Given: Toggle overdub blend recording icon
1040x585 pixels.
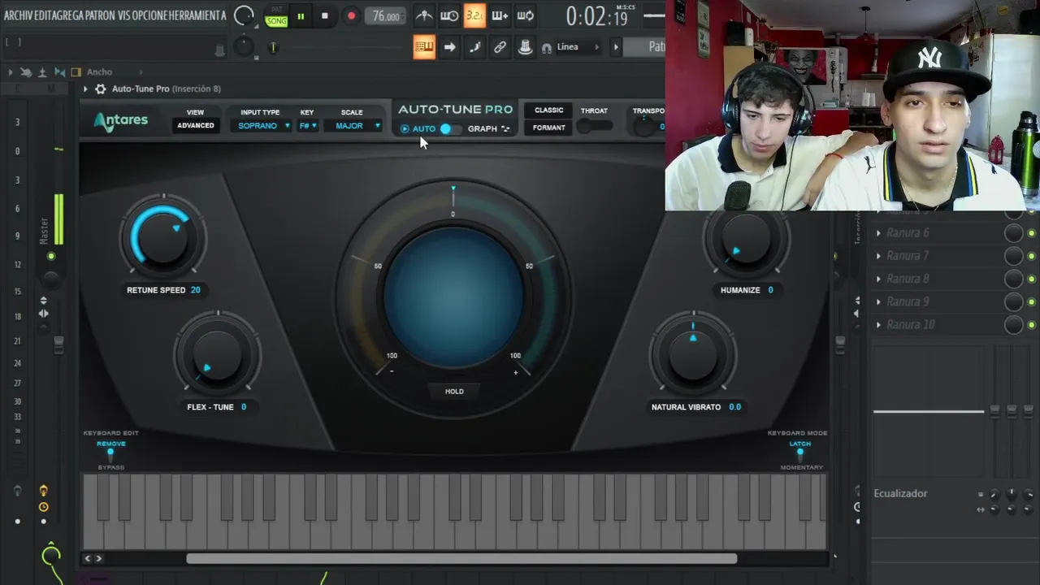Looking at the screenshot, I should (500, 15).
